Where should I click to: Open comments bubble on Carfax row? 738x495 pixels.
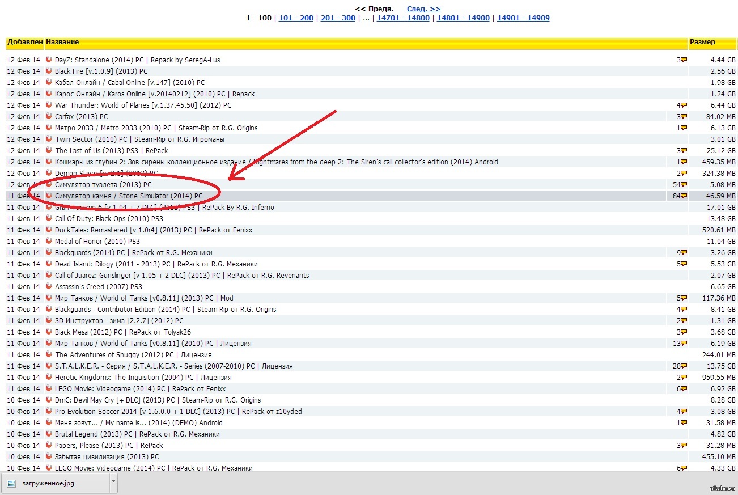point(684,117)
